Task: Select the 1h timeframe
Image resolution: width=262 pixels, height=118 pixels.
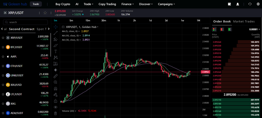Action: (x=119, y=21)
